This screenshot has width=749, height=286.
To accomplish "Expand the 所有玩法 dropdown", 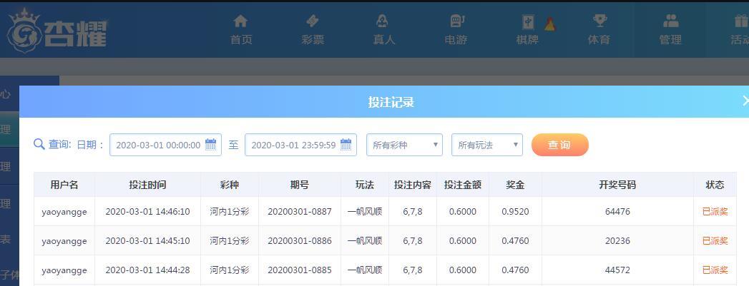I will (x=487, y=145).
